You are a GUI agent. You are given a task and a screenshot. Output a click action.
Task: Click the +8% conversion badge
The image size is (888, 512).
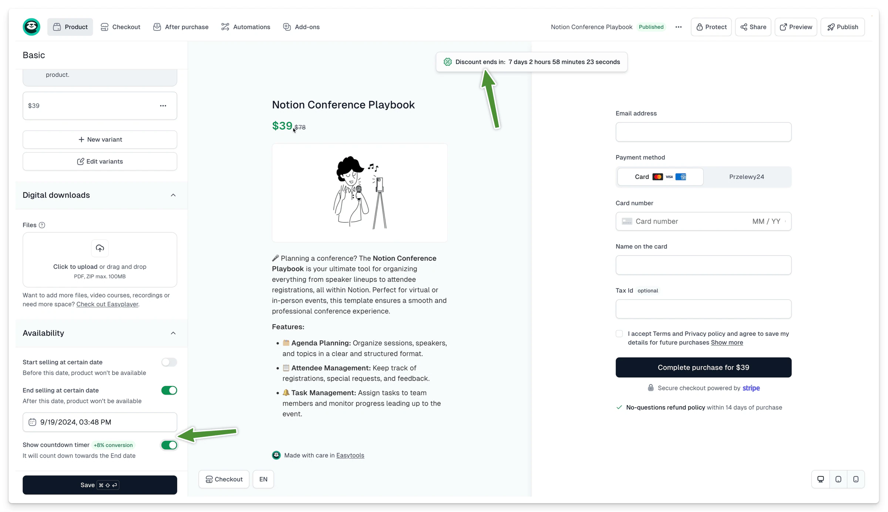(x=113, y=445)
